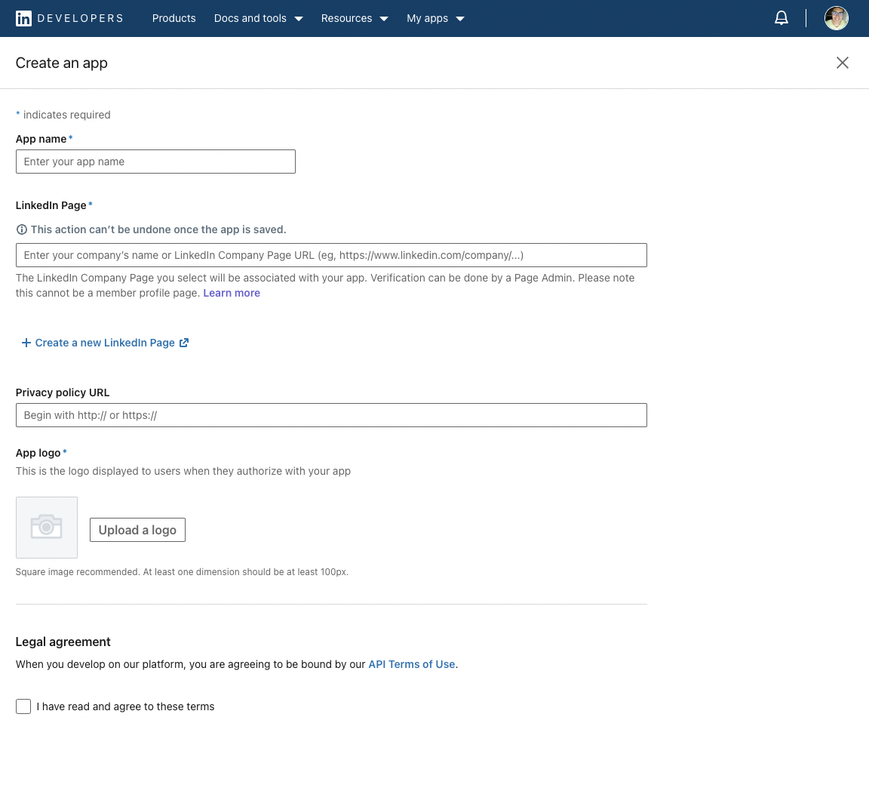Open the notifications bell
The width and height of the screenshot is (869, 794).
(x=781, y=18)
